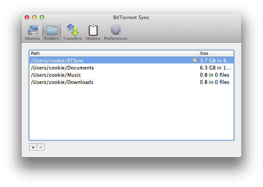
Task: Remove the selected folder with the minus button
Action: (x=40, y=147)
